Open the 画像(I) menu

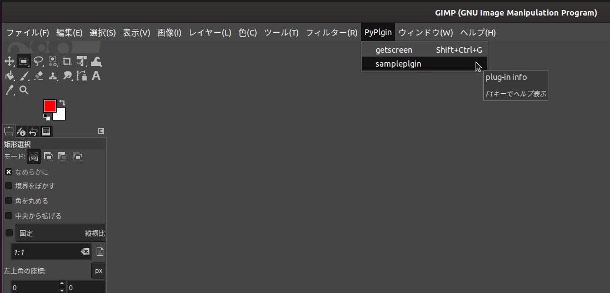click(169, 33)
